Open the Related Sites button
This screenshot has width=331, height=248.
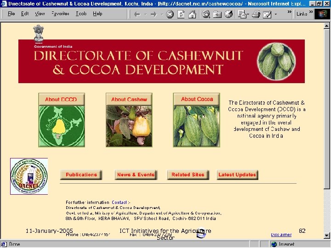(x=188, y=175)
